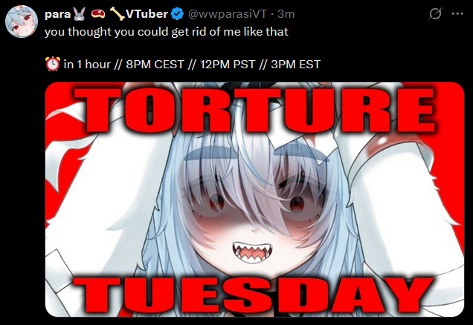Click the "in 1 hour" schedule text
The image size is (473, 325).
[87, 65]
